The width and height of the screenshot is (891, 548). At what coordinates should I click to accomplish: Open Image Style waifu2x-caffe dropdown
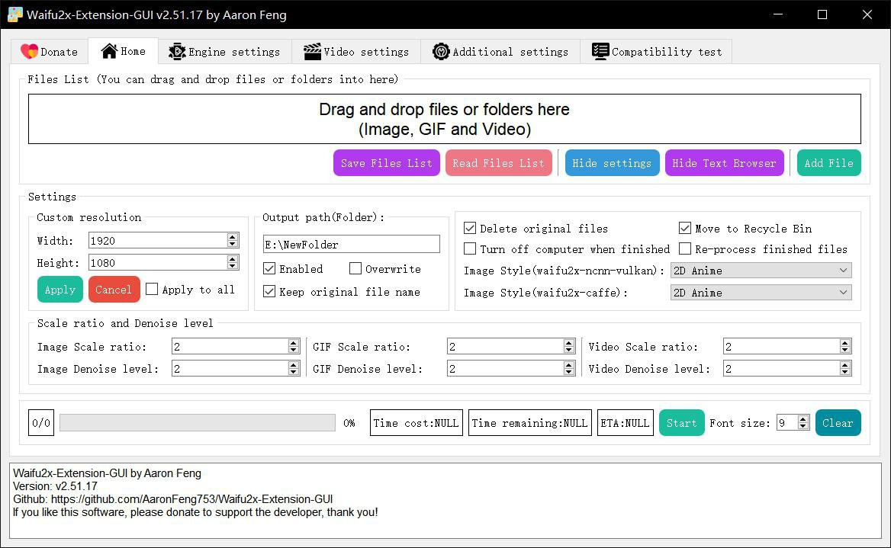tap(761, 293)
